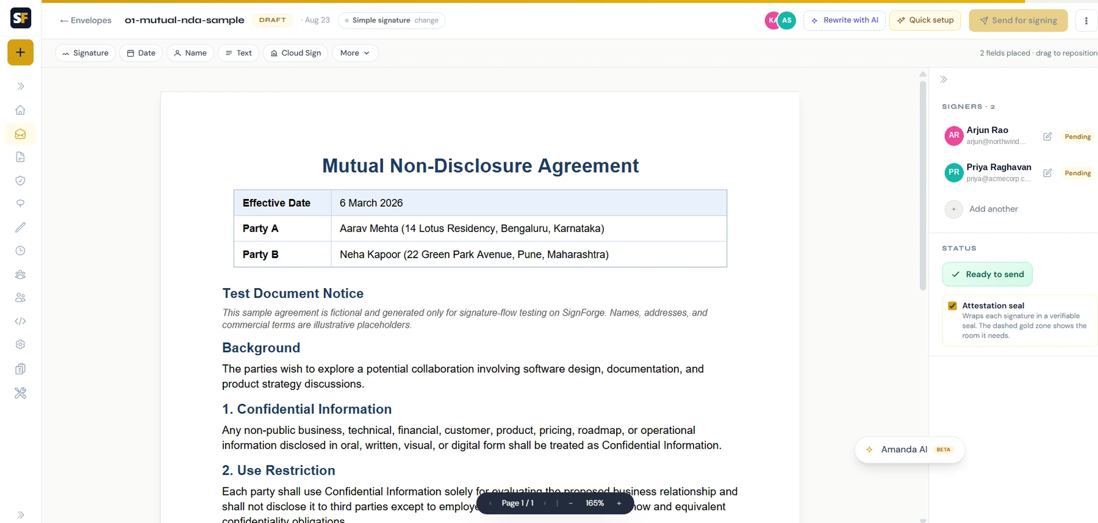
Task: Click Send for signing button
Action: pos(1018,20)
